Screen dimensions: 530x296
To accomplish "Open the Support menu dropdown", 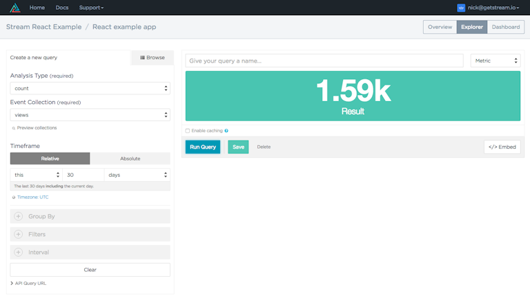I will [91, 8].
